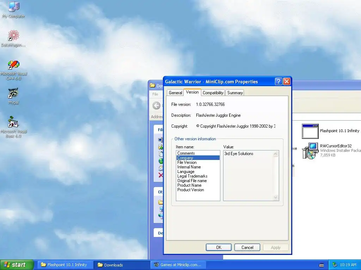Click the Flashpoint 10.1 Infinity file icon
The height and width of the screenshot is (270, 361).
tap(310, 131)
